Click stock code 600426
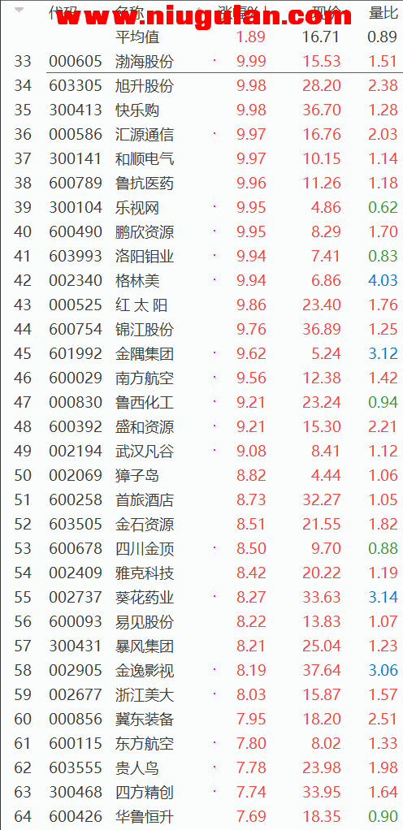The width and height of the screenshot is (403, 830). (x=76, y=816)
